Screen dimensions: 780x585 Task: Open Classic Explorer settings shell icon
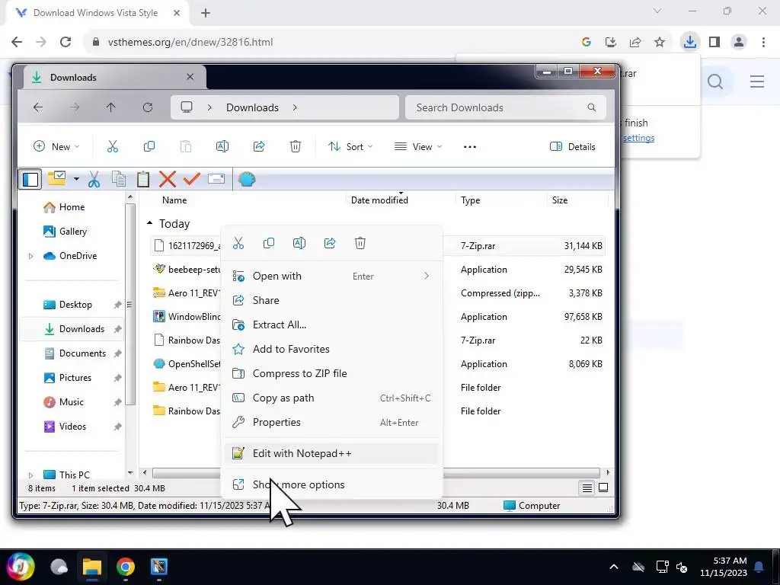tap(247, 179)
